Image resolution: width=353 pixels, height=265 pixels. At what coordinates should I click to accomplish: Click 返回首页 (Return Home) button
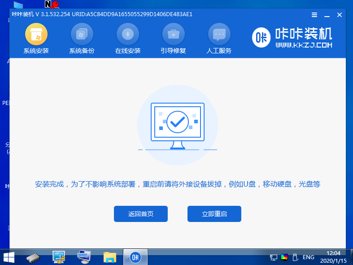(x=140, y=214)
